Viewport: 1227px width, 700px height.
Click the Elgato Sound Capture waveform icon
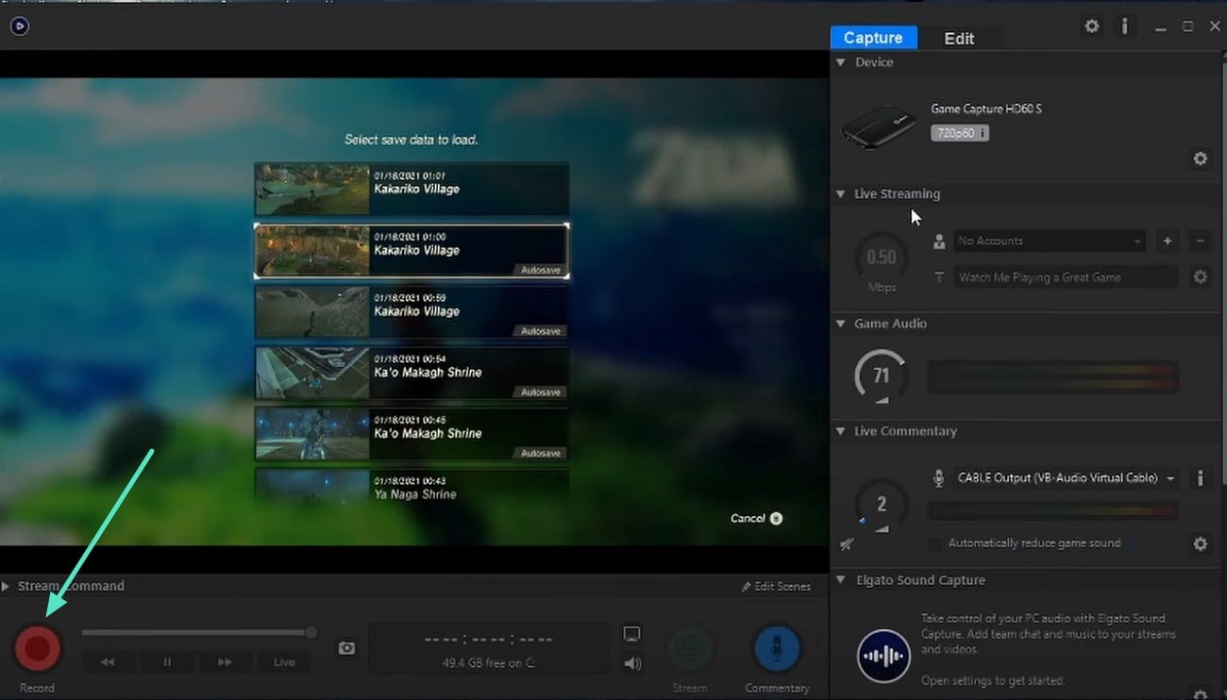tap(883, 656)
